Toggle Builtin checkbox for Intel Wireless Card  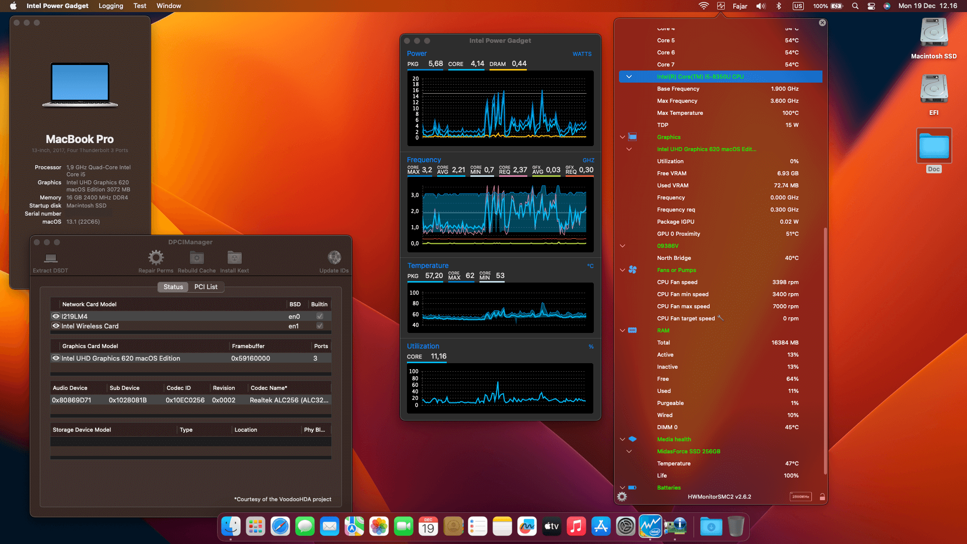[319, 326]
